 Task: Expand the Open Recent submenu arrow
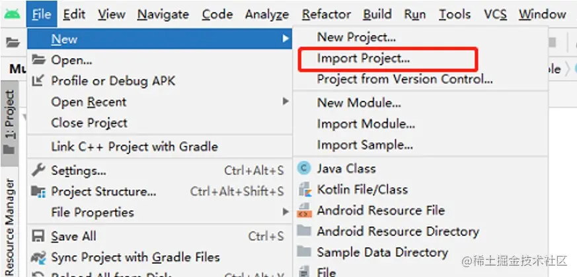click(x=285, y=102)
